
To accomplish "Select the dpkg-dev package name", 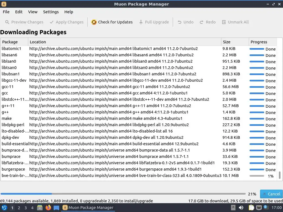I will coord(10,137).
